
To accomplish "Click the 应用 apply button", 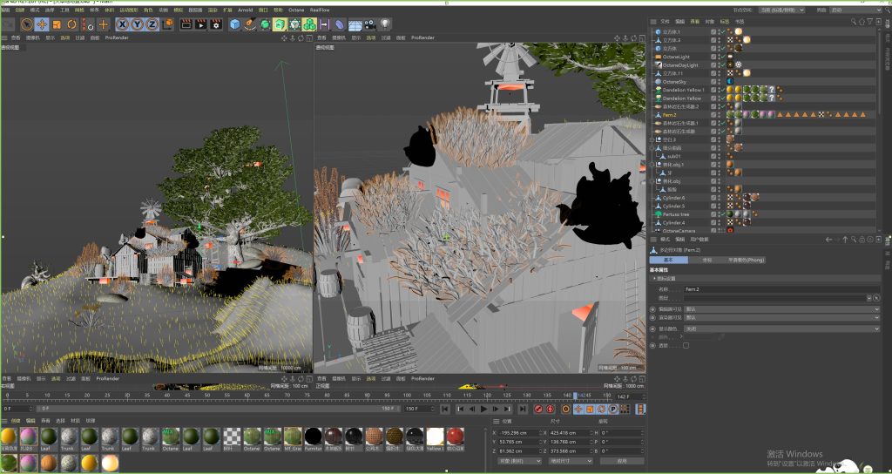I will point(622,461).
